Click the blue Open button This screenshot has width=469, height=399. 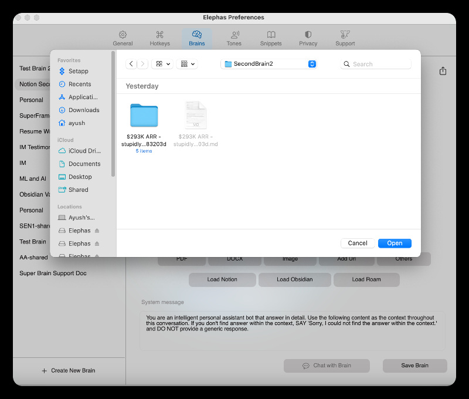coord(395,243)
